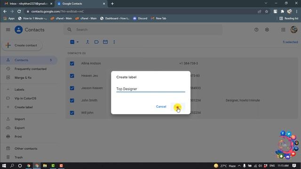Open the more actions three-dot menu
Image resolution: width=301 pixels, height=169 pixels.
(x=114, y=42)
